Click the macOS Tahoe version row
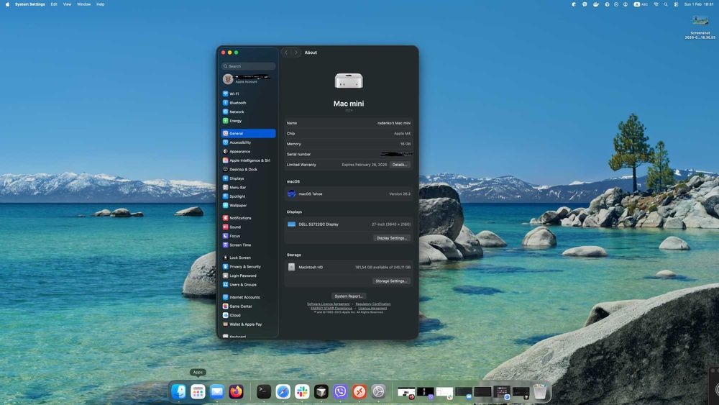Image resolution: width=719 pixels, height=405 pixels. [x=349, y=194]
